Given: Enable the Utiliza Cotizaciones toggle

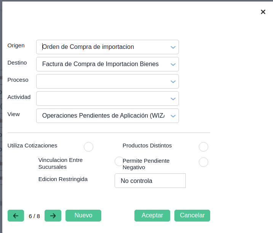Looking at the screenshot, I should pos(88,147).
